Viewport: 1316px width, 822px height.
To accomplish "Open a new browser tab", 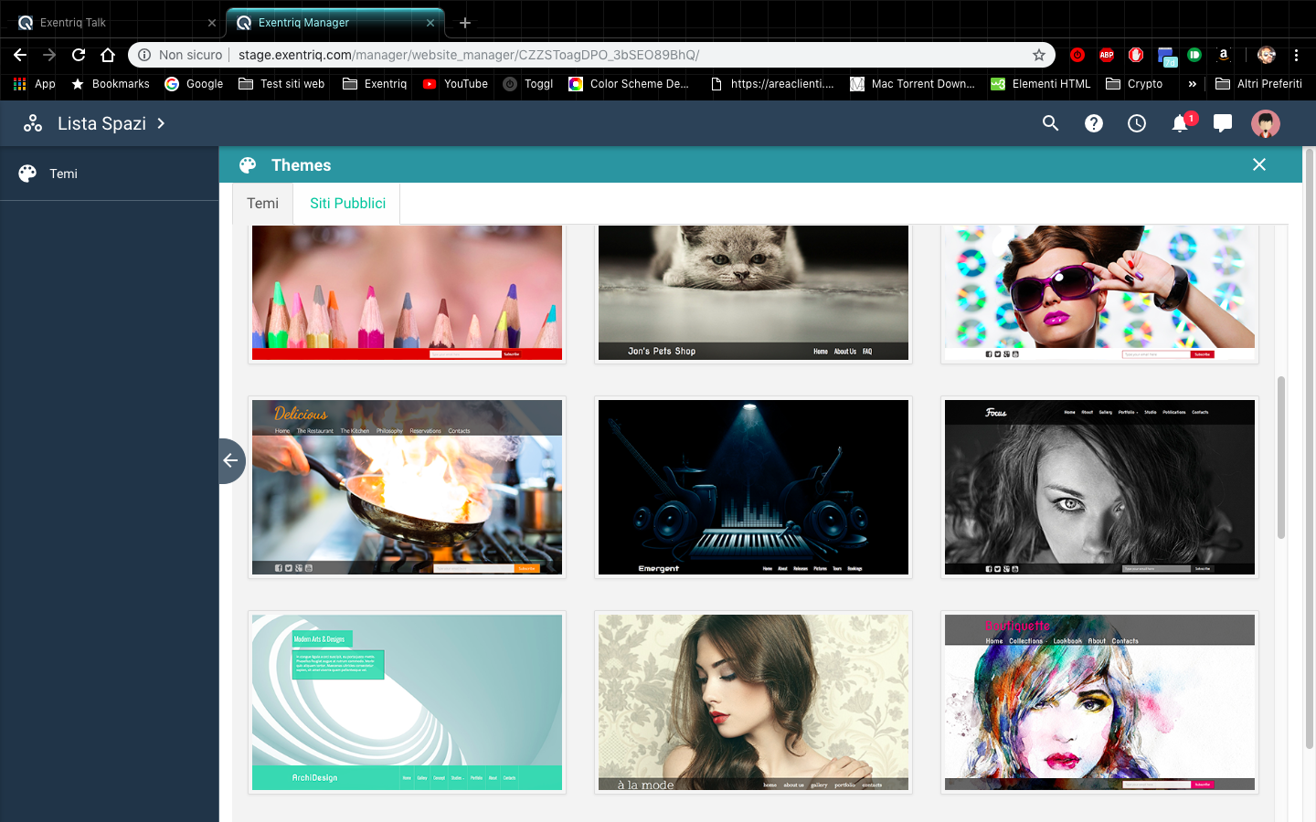I will pos(465,23).
